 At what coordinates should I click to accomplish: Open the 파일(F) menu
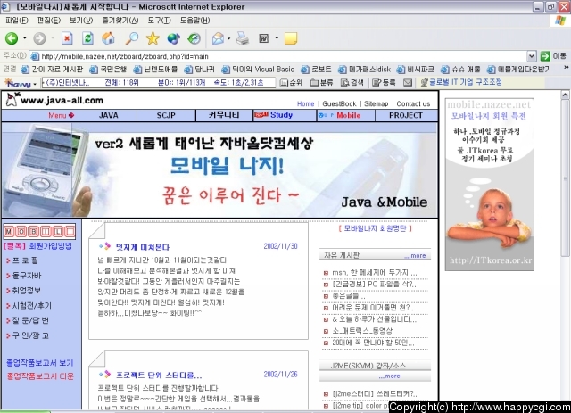coord(17,21)
